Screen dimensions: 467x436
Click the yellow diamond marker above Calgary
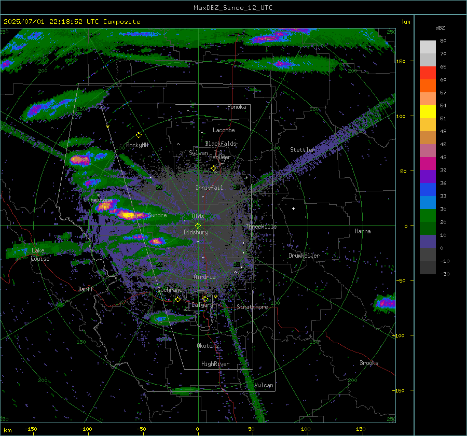pos(205,299)
